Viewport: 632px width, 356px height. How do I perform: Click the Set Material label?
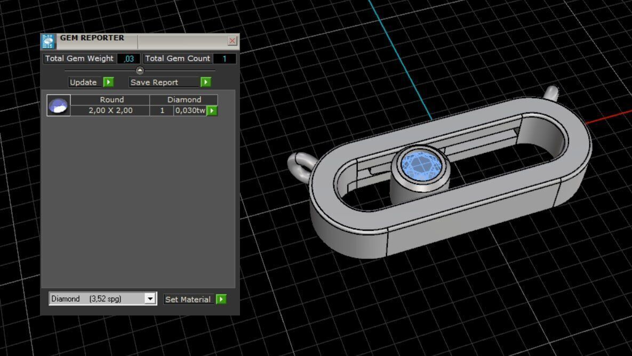point(188,299)
